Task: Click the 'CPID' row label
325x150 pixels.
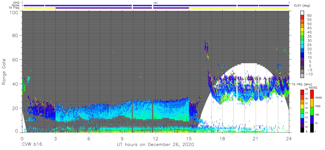Action: [x=17, y=3]
